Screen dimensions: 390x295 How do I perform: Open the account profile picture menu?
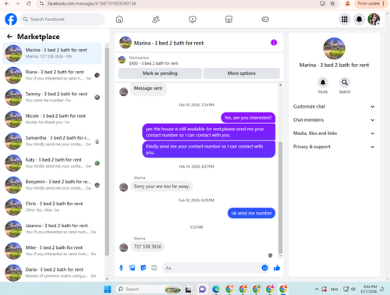374,20
